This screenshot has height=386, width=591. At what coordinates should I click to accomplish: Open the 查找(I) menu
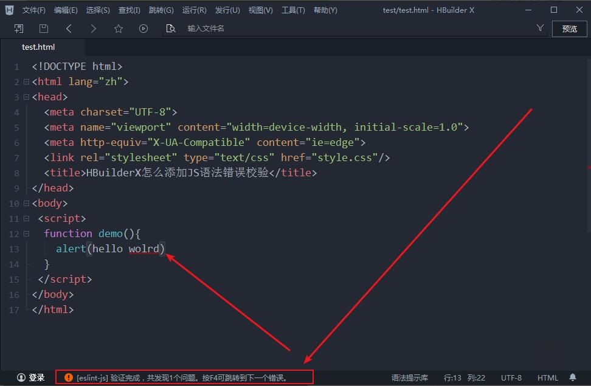[130, 10]
